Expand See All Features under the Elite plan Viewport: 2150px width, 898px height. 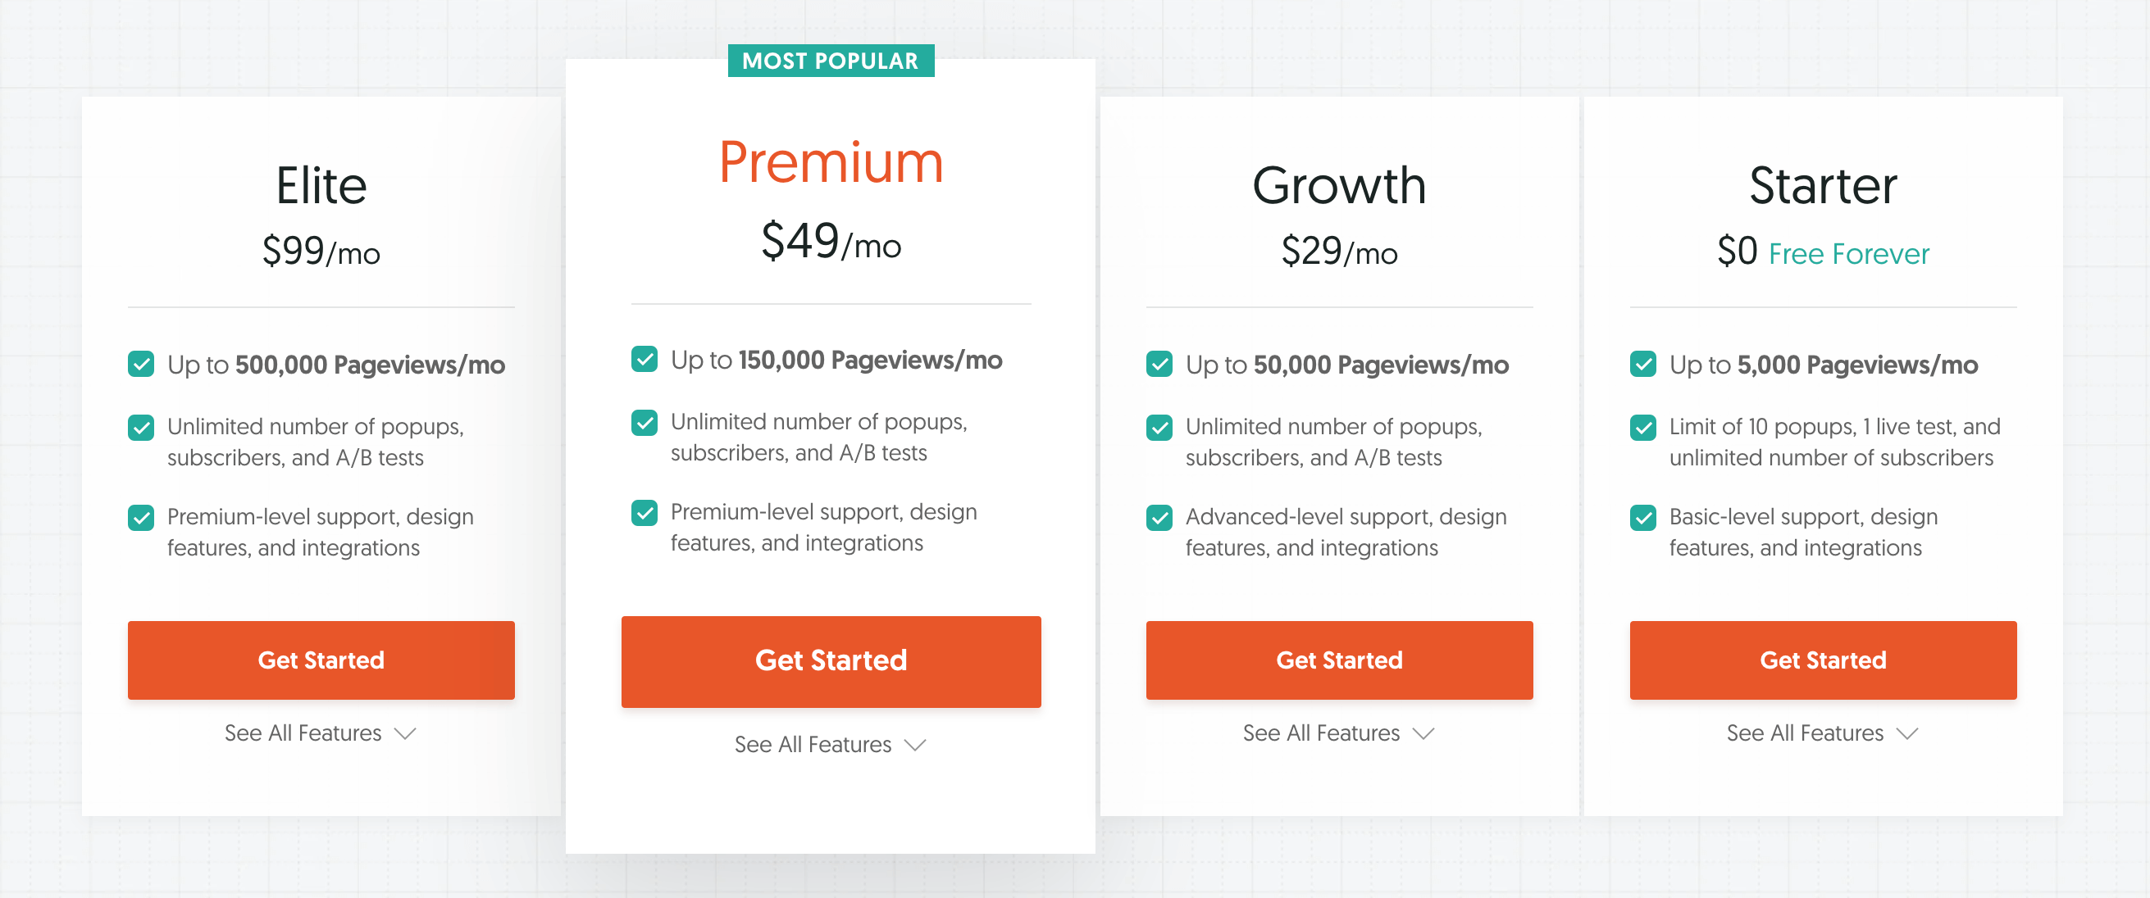pos(320,733)
